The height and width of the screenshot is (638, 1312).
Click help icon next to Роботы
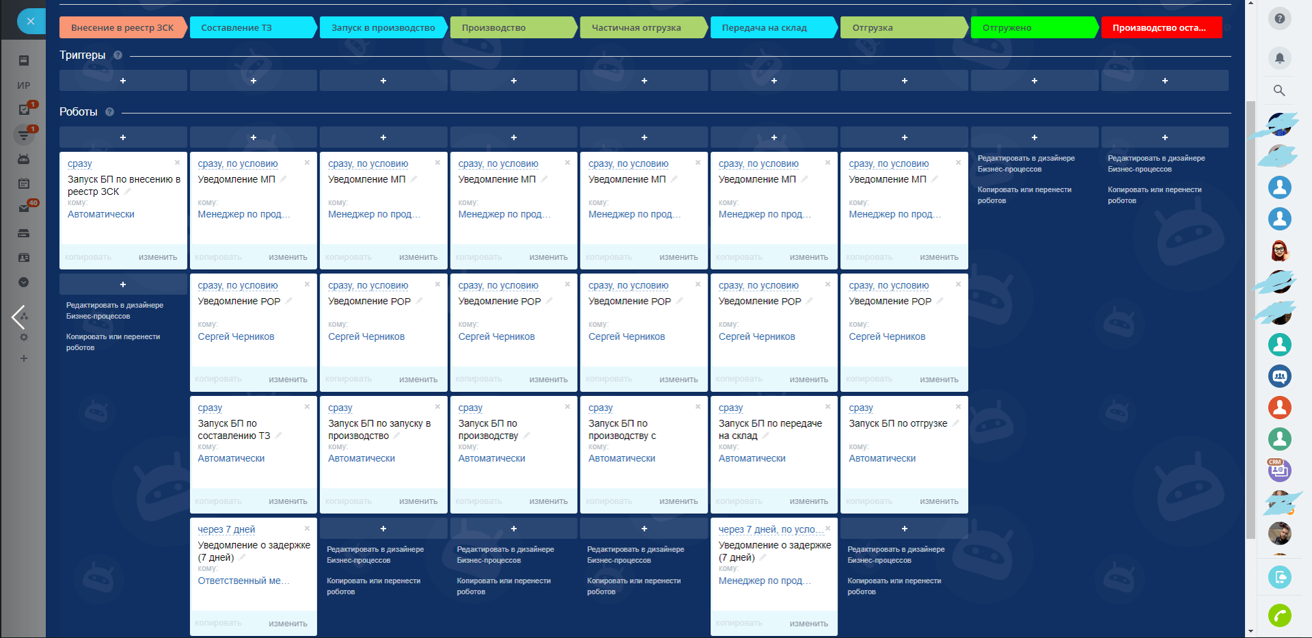(x=109, y=112)
